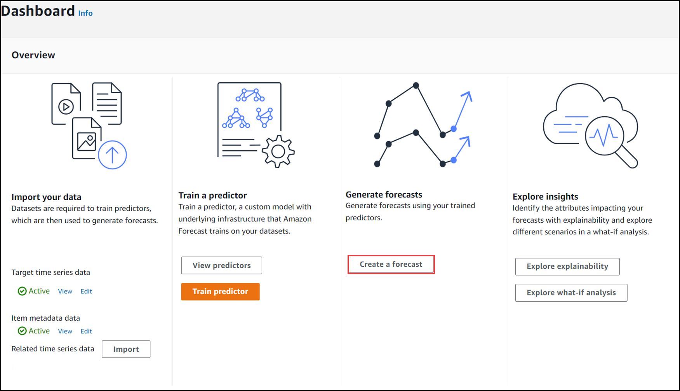The height and width of the screenshot is (391, 680).
Task: Click the Generate forecasts heading
Action: tap(384, 194)
